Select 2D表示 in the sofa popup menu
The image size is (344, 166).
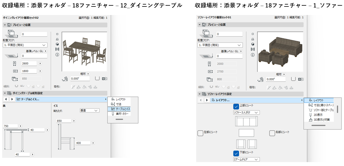318,115
